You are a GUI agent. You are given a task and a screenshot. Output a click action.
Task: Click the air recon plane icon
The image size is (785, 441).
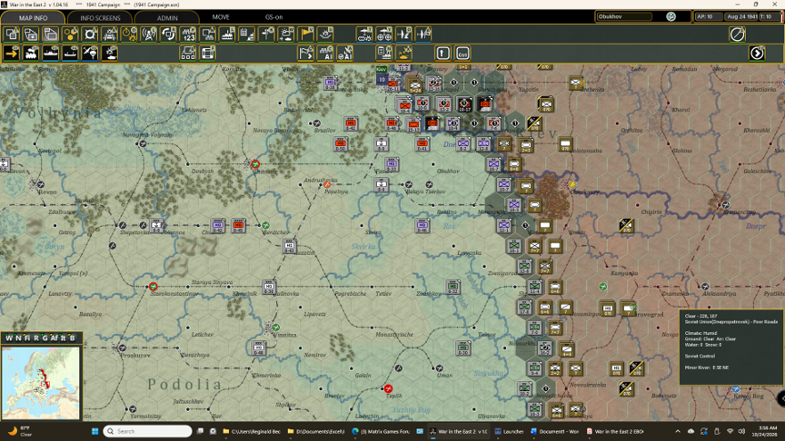coord(403,34)
